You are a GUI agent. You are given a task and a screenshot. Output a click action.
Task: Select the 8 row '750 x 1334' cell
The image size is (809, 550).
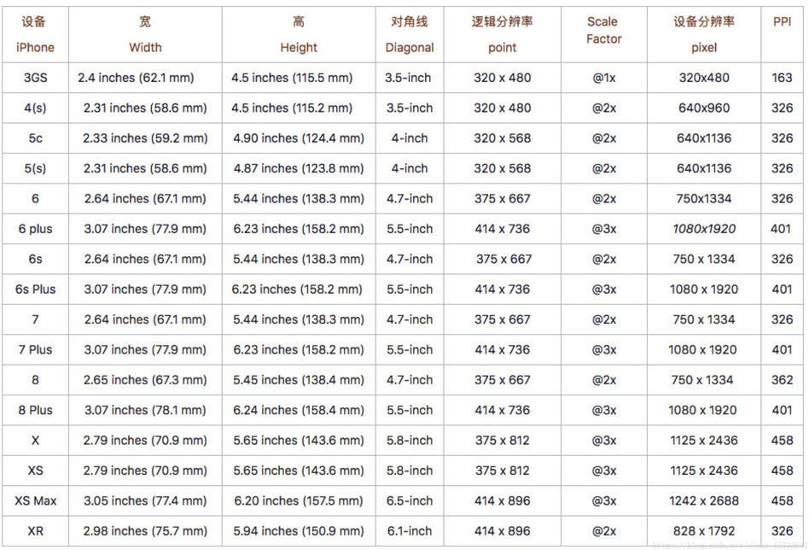click(704, 380)
